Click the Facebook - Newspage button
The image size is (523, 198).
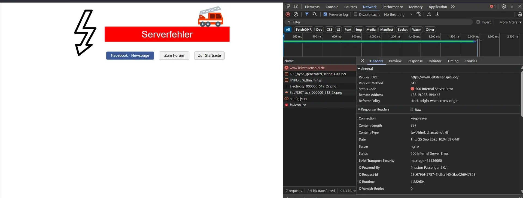pos(130,55)
